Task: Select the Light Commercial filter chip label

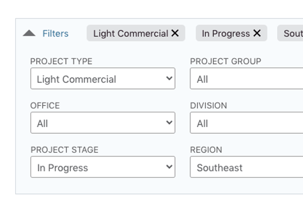Action: point(130,34)
